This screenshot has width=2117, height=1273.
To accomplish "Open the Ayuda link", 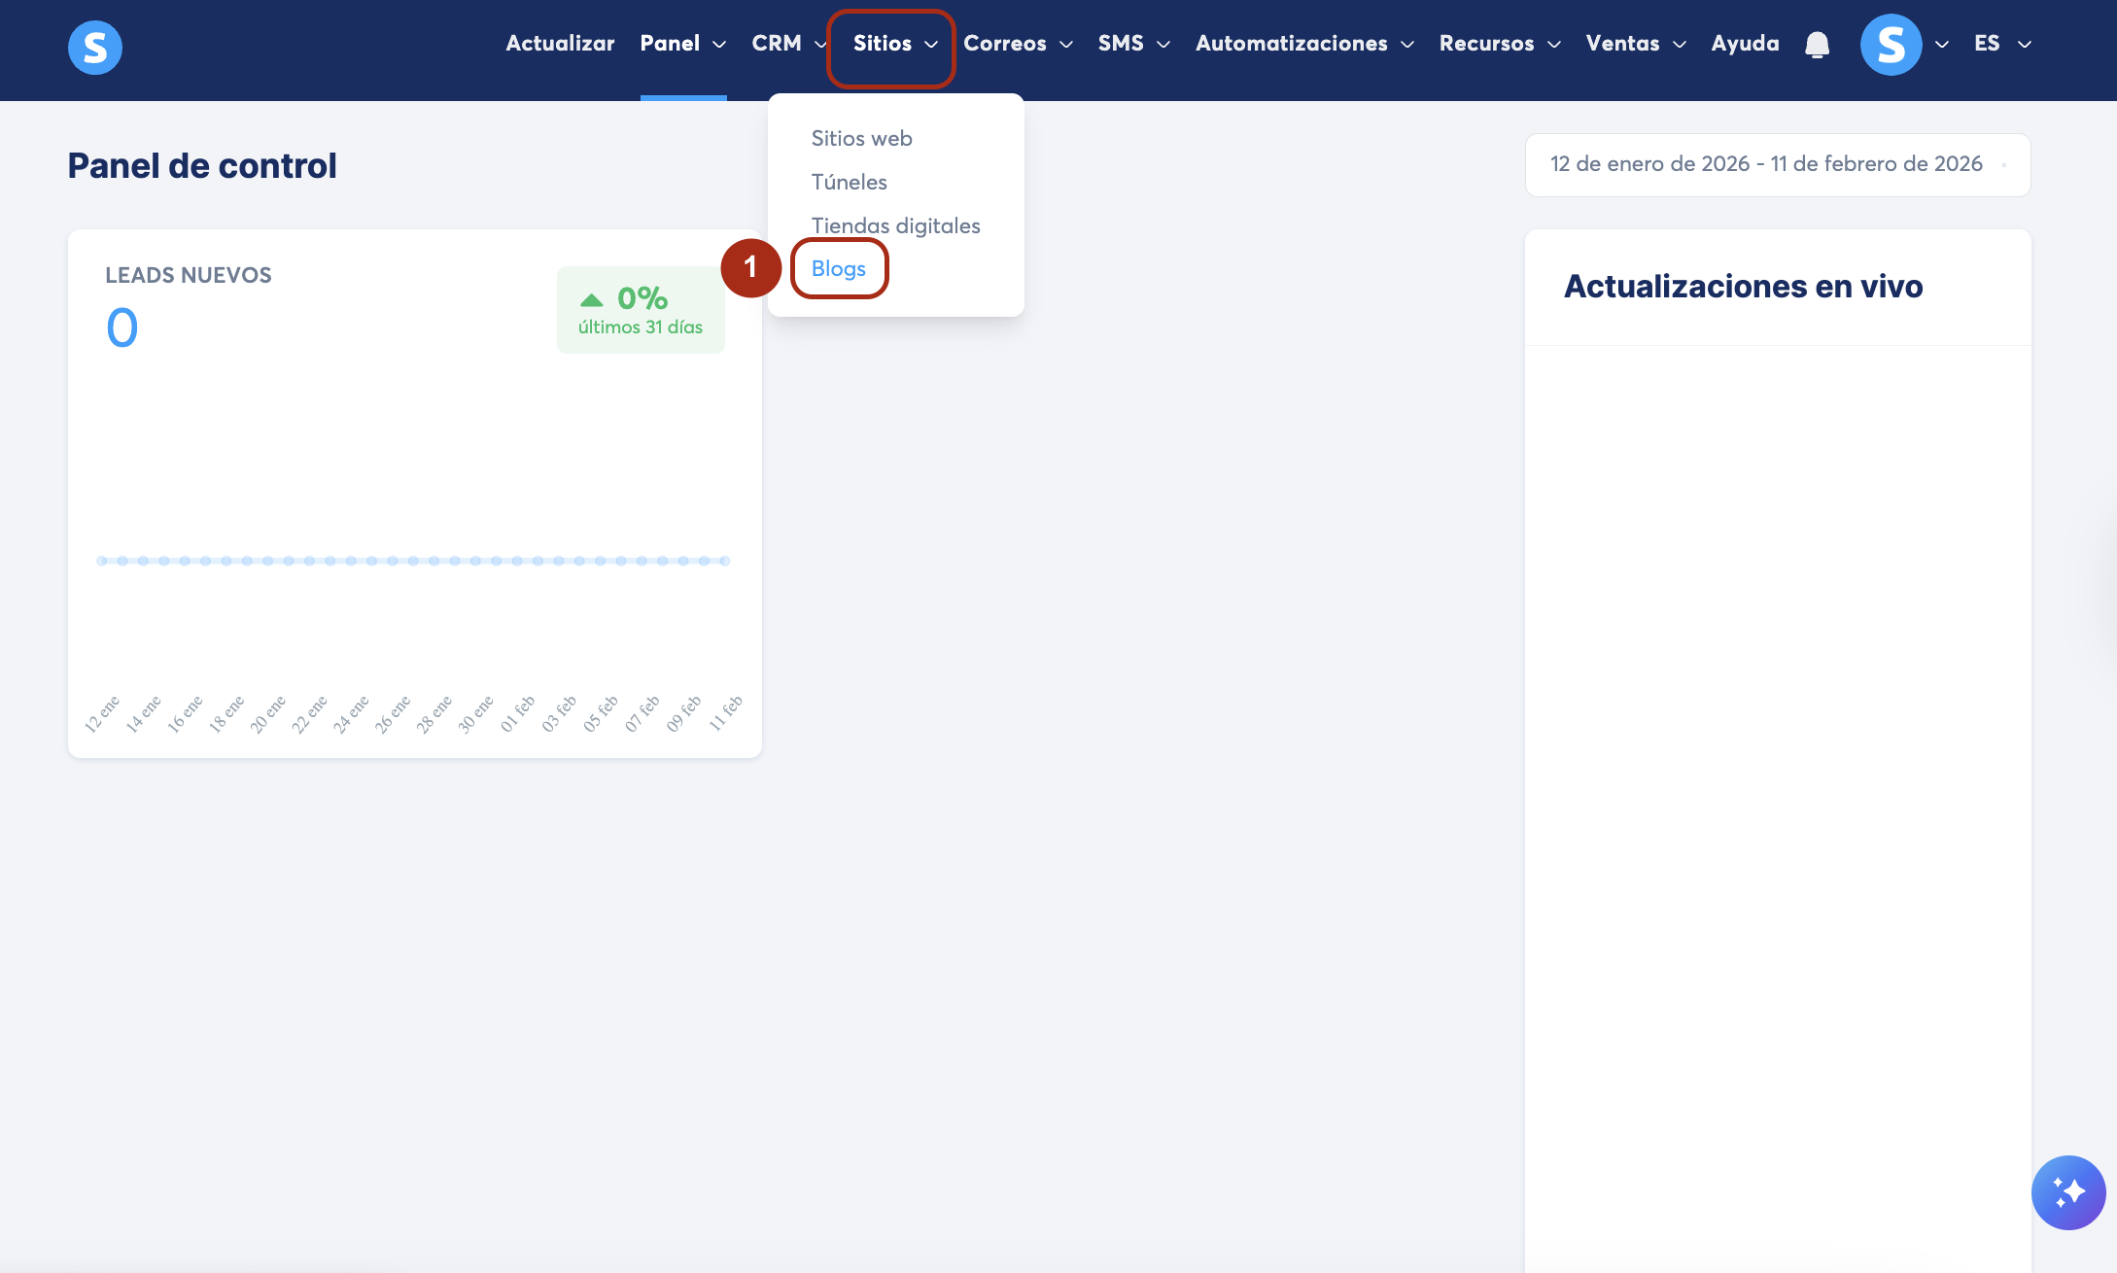I will coord(1745,44).
